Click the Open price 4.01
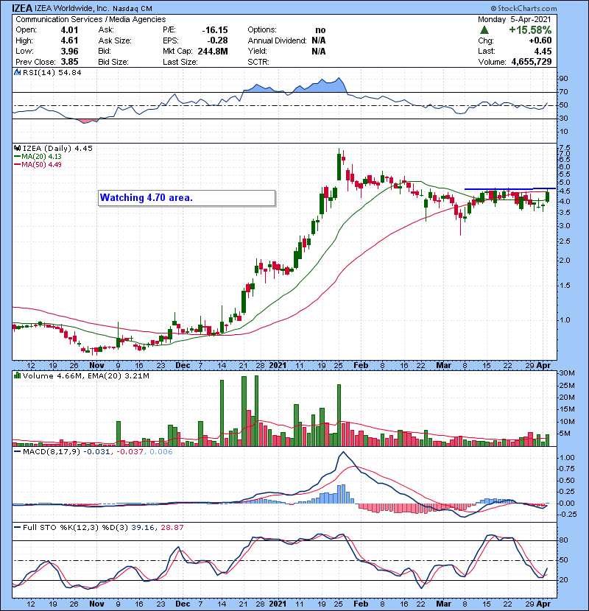This screenshot has width=589, height=611. 69,30
